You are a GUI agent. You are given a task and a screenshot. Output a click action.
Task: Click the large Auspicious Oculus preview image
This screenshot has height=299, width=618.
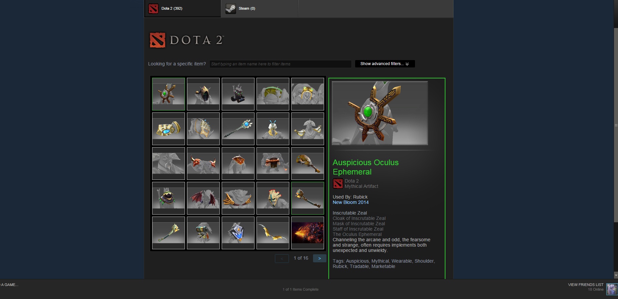point(380,113)
